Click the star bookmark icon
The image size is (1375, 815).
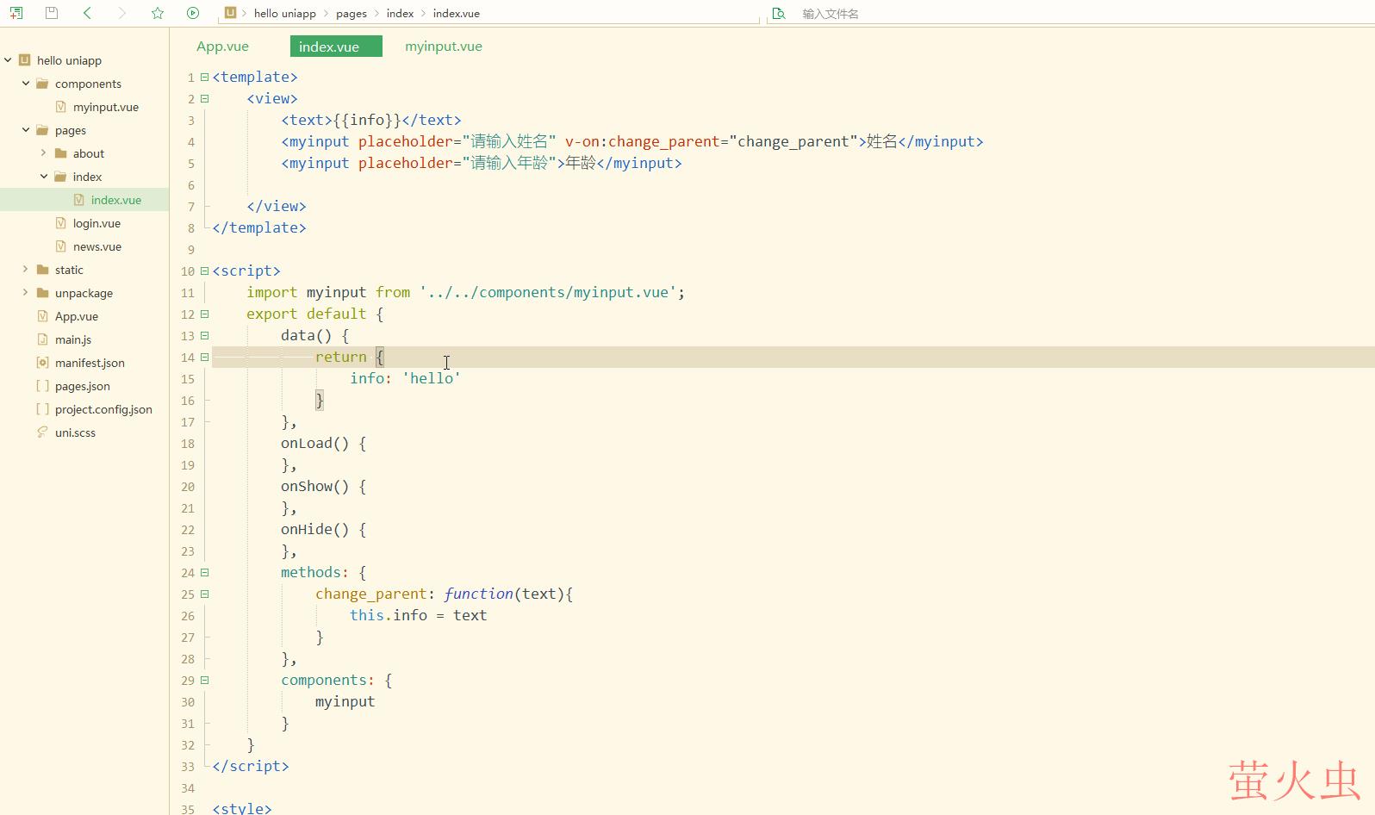158,13
